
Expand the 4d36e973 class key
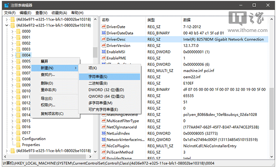7,151
